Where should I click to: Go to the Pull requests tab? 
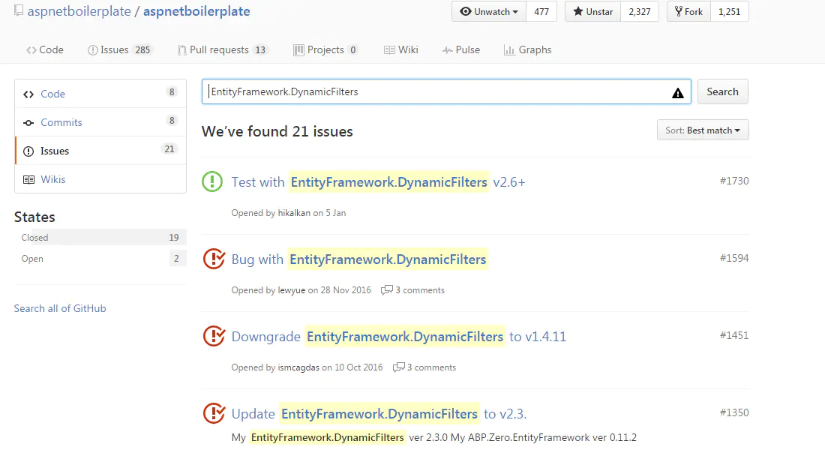pyautogui.click(x=222, y=50)
